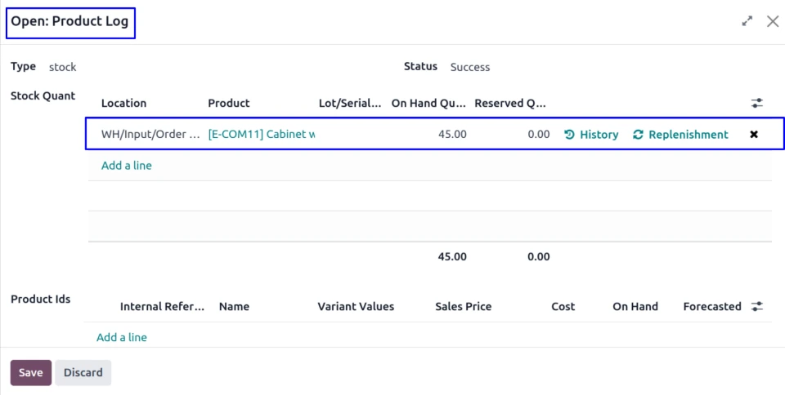Close the Product Log dialog
The image size is (785, 395).
[772, 22]
